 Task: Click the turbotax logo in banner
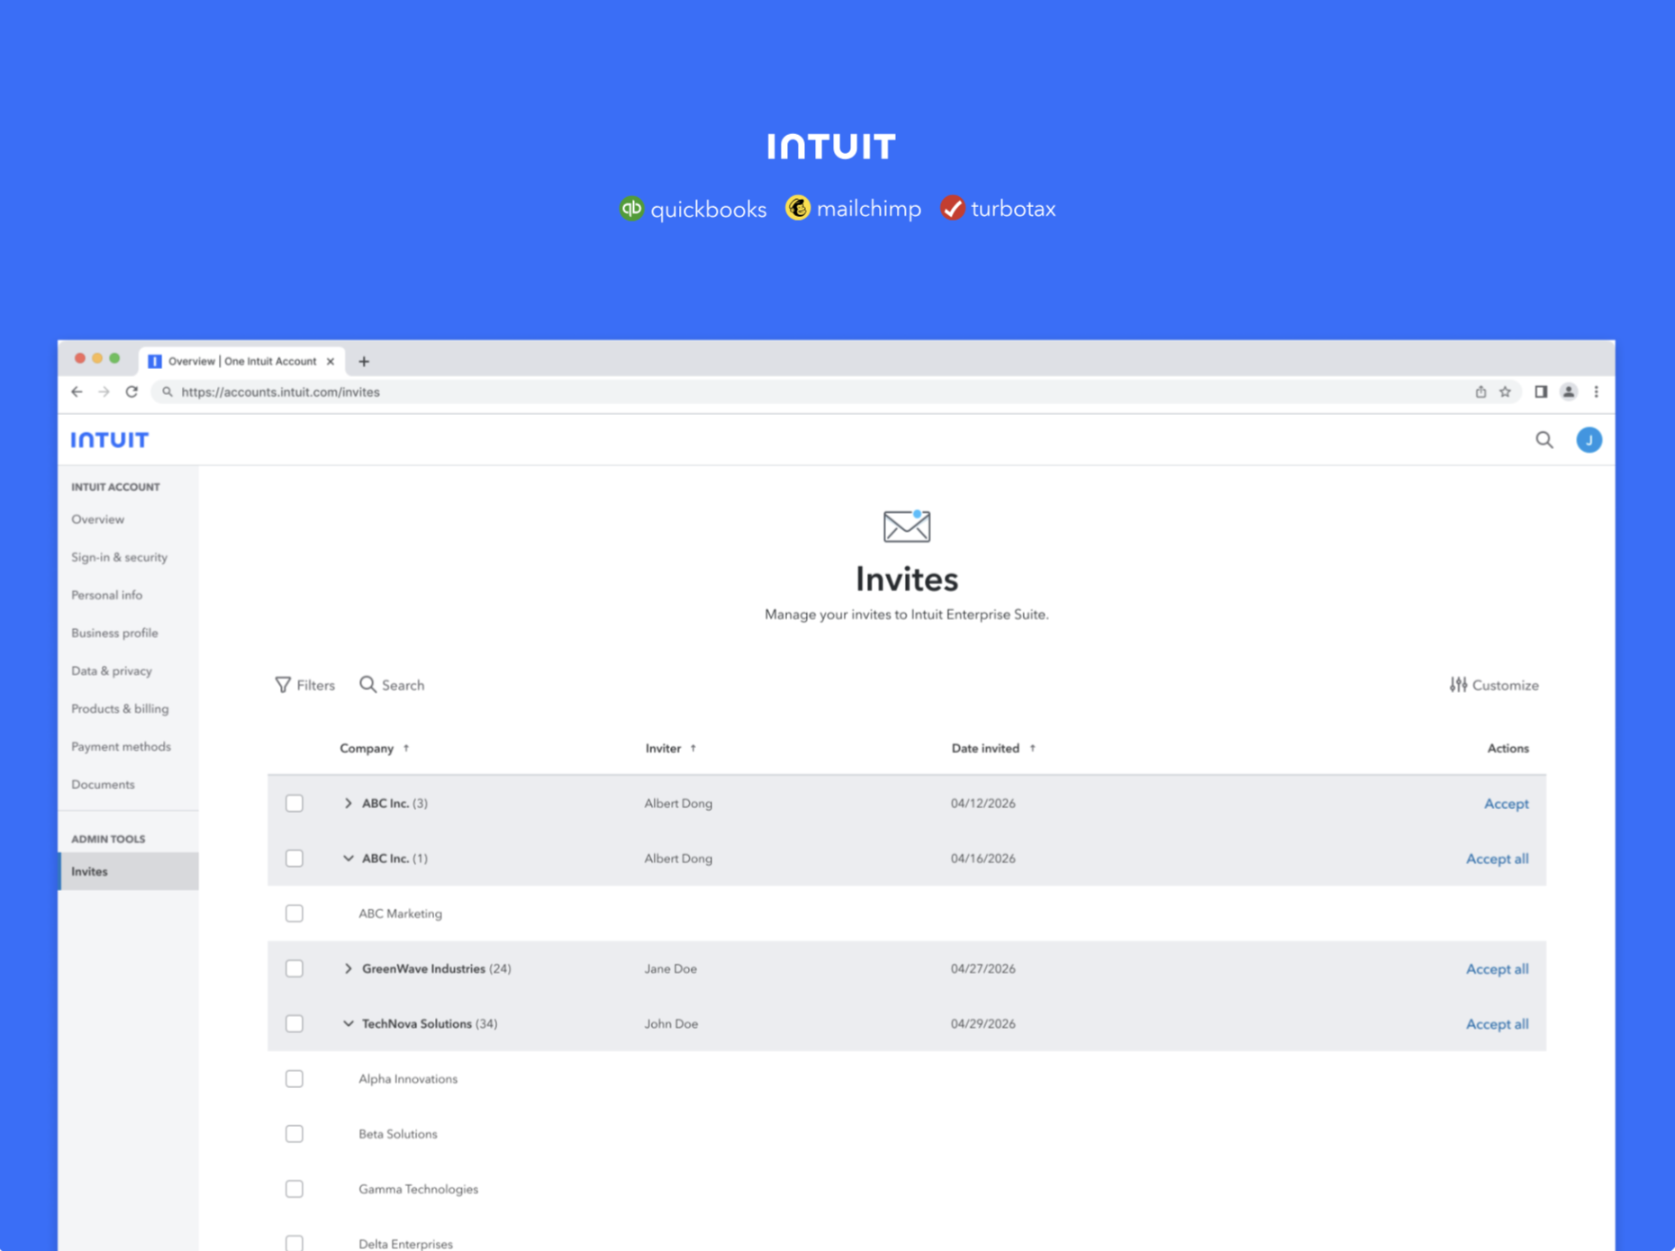pyautogui.click(x=998, y=209)
